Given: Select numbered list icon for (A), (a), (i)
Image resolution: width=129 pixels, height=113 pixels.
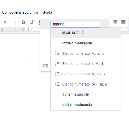Looking at the screenshot, I should (57, 84).
